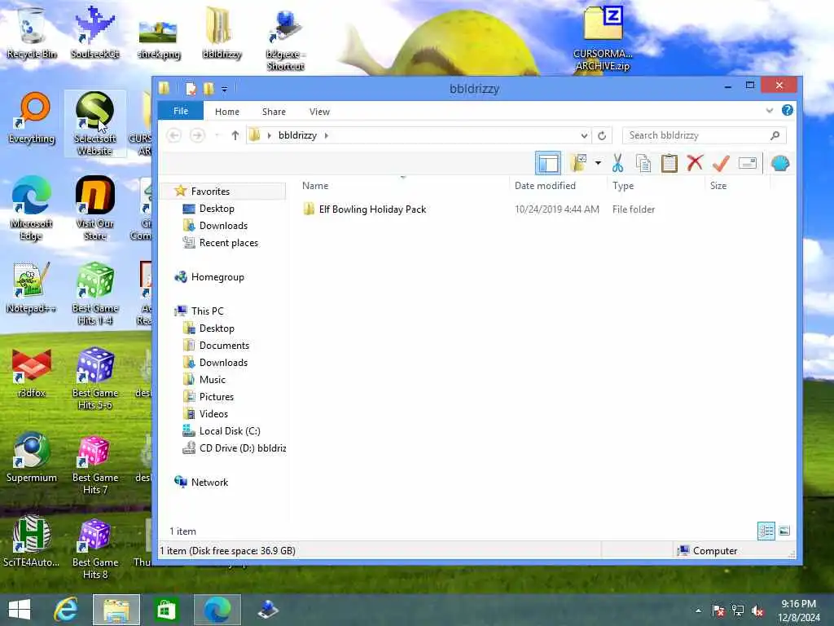Show hidden system tray icons arrow

click(x=698, y=611)
